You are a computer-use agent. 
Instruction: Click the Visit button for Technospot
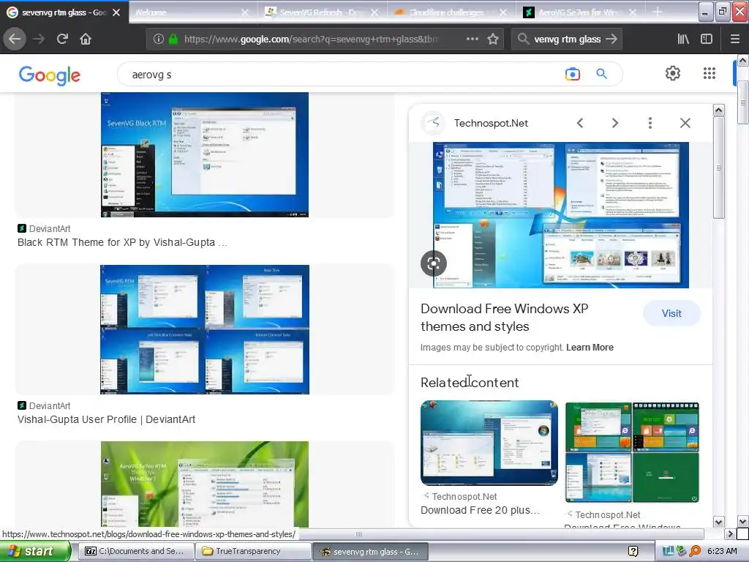(671, 313)
